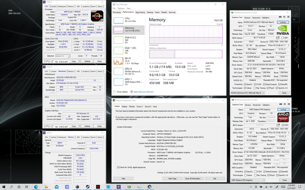Click Save All Information in DxDiag
Screen dimensions: 305x190
(x=194, y=178)
